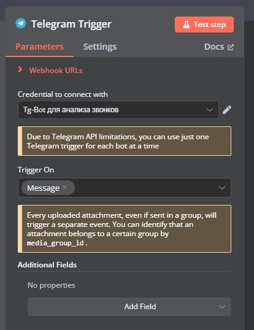Select the Tg-Bot credential field

tap(118, 110)
